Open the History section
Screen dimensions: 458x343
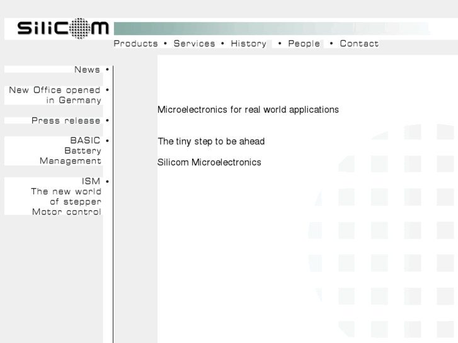pos(249,44)
